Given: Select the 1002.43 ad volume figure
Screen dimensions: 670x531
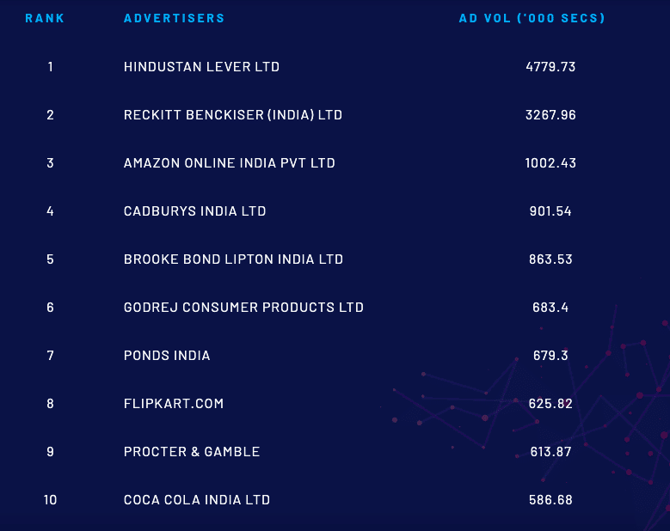Looking at the screenshot, I should [550, 163].
